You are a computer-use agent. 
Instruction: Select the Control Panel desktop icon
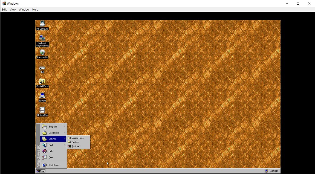(42, 83)
